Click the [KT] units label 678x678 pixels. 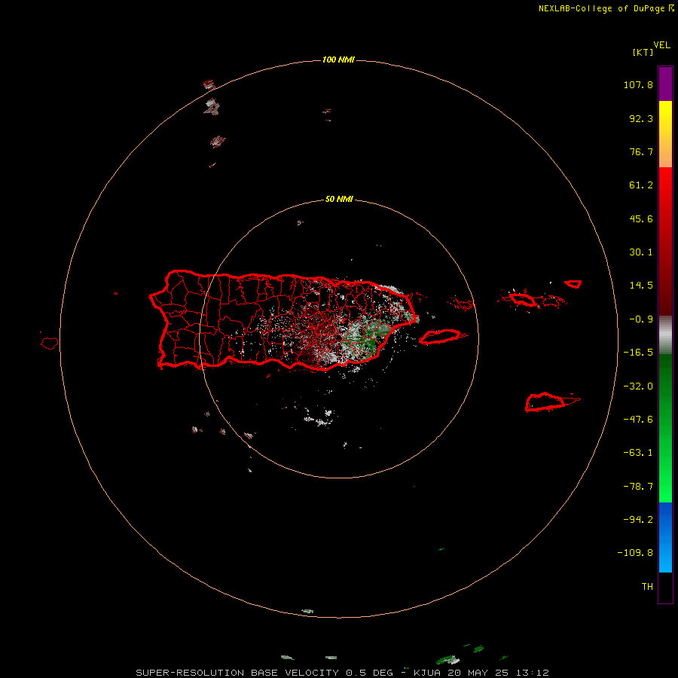pos(643,52)
